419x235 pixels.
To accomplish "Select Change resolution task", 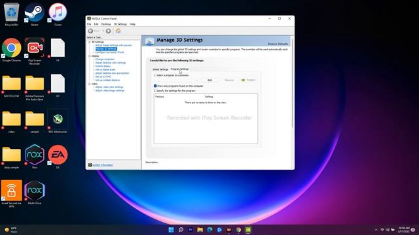I will 105,59.
